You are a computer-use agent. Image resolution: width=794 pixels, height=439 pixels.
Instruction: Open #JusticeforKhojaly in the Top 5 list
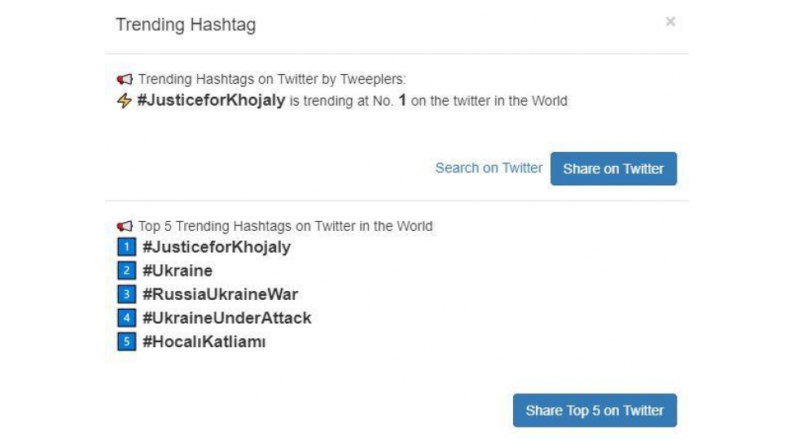pos(216,247)
